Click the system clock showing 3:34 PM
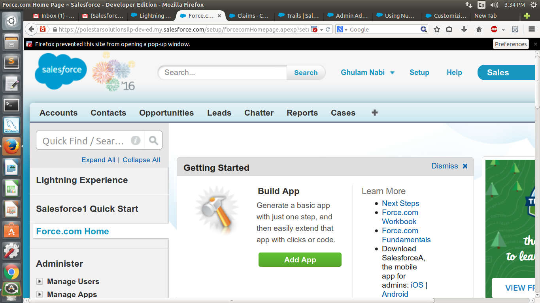Screen dimensions: 540x303 tap(515, 5)
